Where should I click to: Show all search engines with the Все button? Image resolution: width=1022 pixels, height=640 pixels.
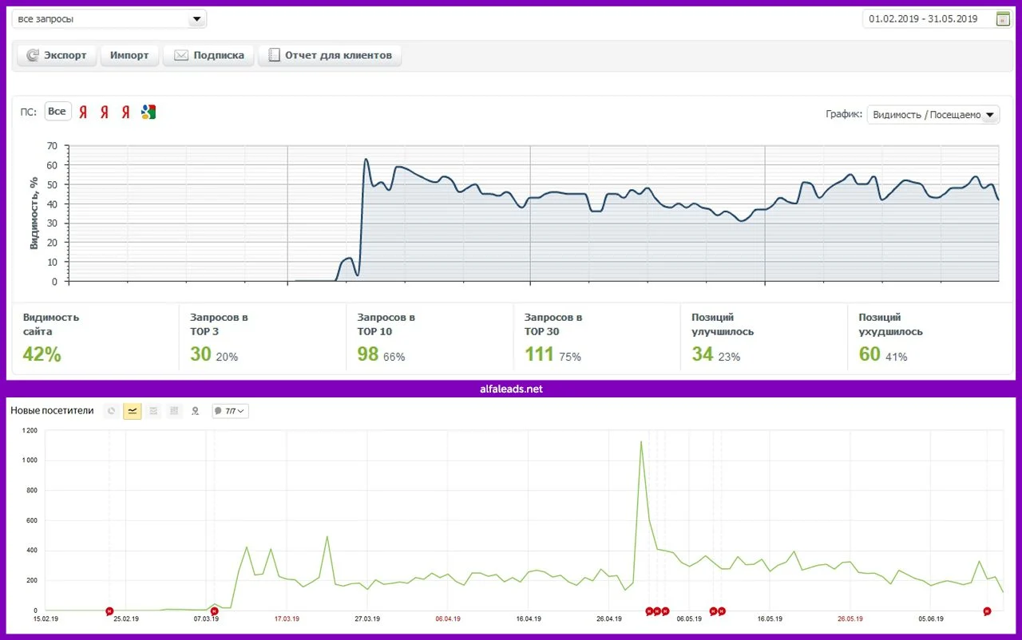click(x=57, y=112)
